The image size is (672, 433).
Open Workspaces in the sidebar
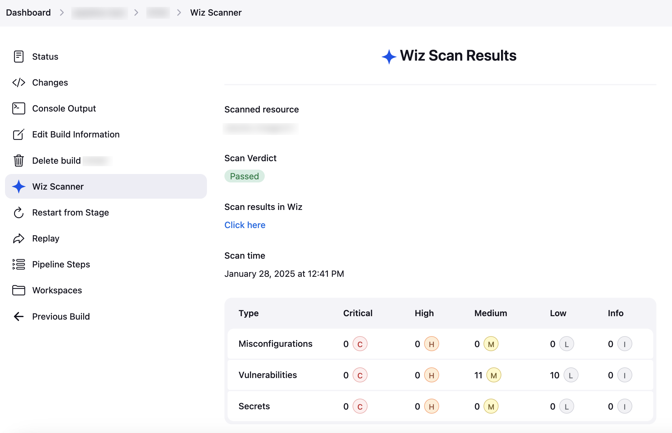106,290
